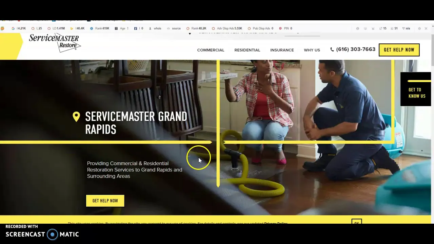Open the page info icon in SEO toolbar
434x244 pixels.
[x=357, y=28]
